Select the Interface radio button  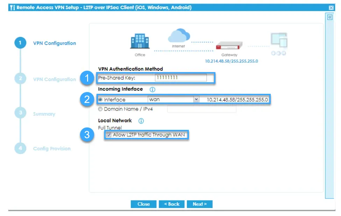101,100
